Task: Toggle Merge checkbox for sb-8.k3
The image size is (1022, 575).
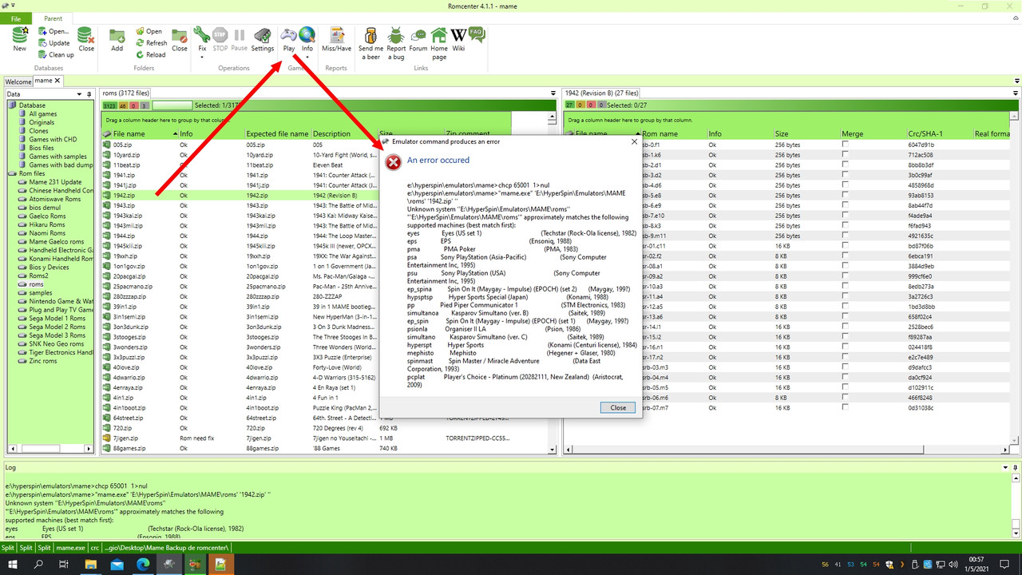Action: pyautogui.click(x=846, y=226)
